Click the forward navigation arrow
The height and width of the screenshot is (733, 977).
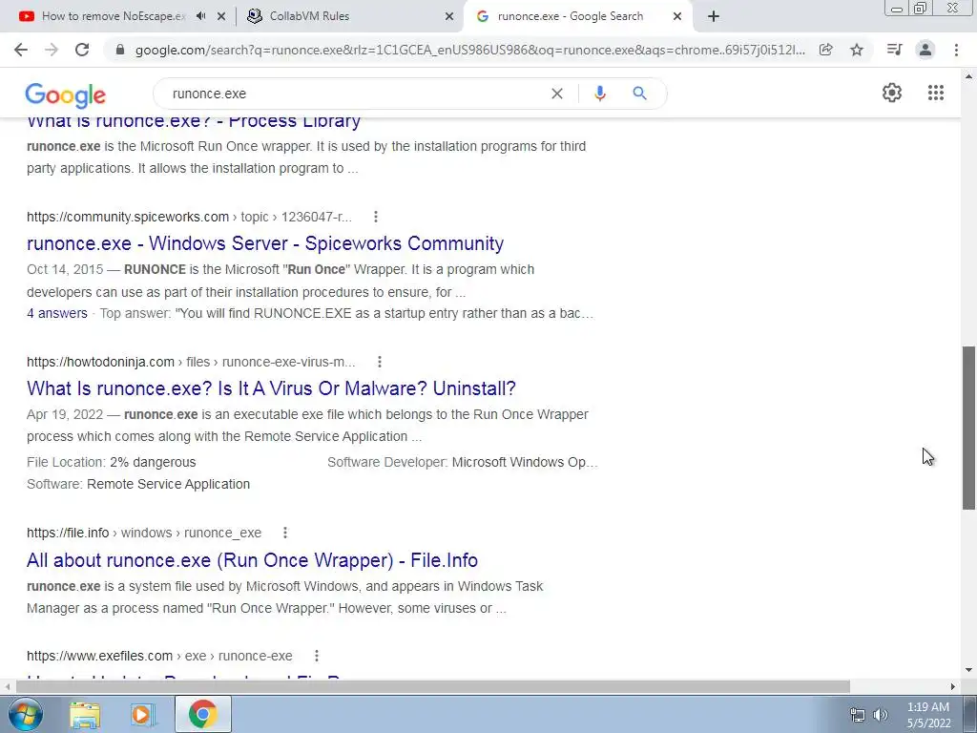click(52, 50)
